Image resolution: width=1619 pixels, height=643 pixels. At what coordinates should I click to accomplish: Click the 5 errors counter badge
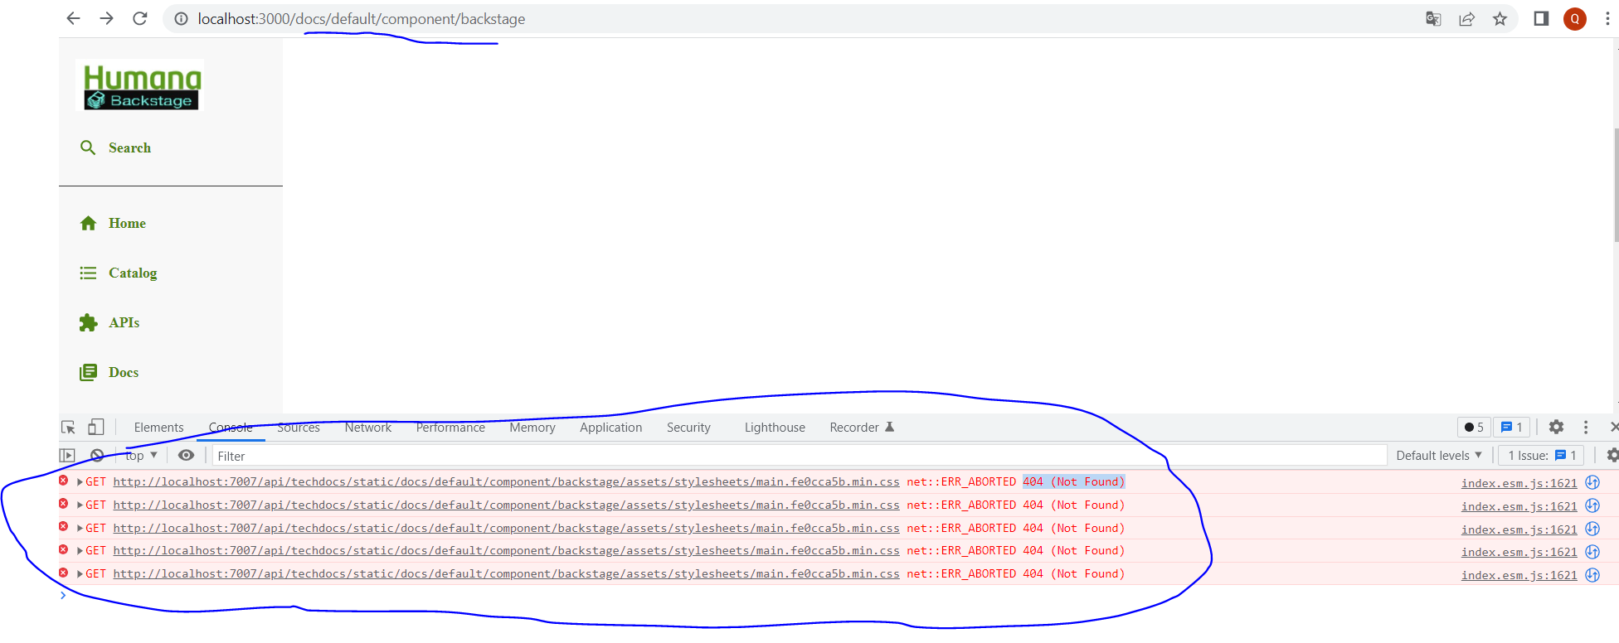coord(1474,428)
